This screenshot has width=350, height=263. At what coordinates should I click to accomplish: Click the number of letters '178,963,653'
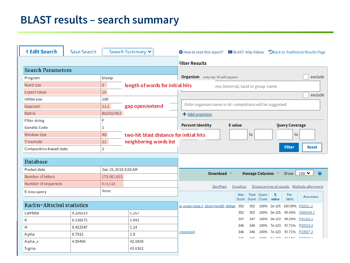point(112,177)
